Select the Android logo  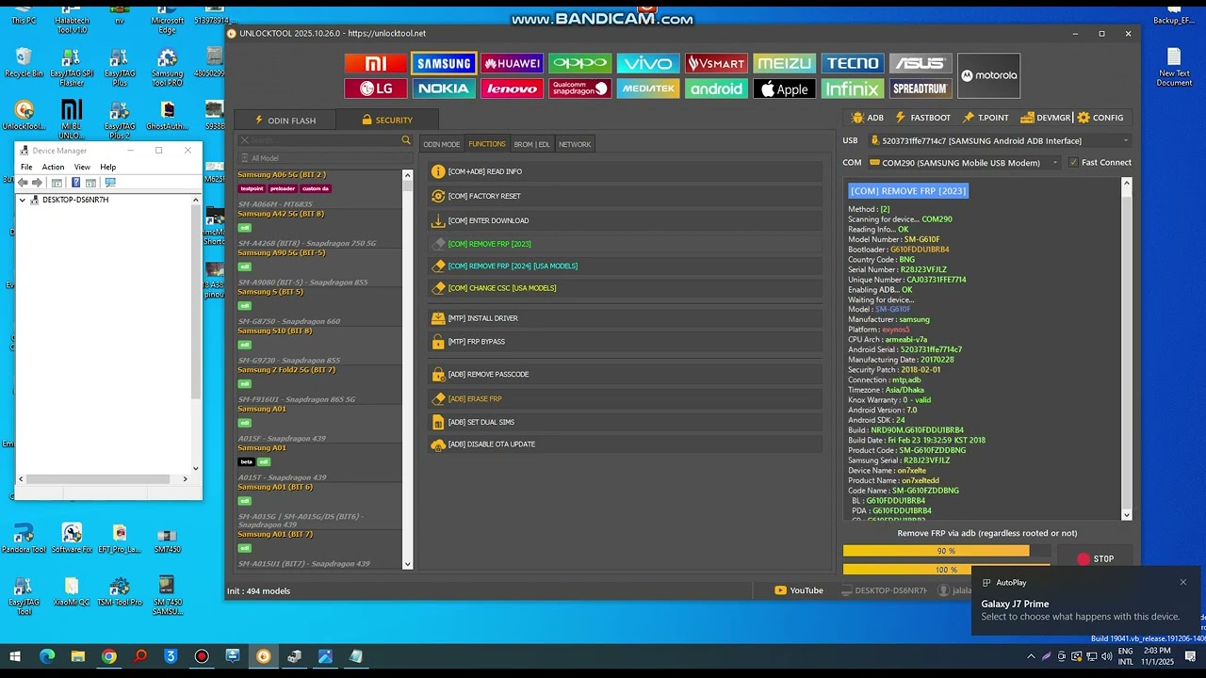pos(716,89)
